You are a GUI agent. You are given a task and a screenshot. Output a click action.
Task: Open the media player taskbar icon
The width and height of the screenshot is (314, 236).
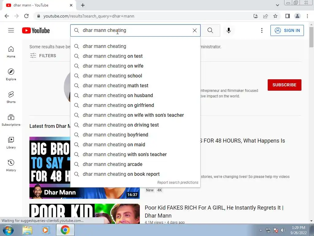pos(46,230)
